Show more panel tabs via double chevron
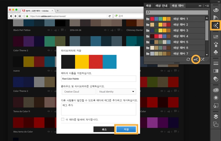The height and width of the screenshot is (141, 221). click(200, 6)
